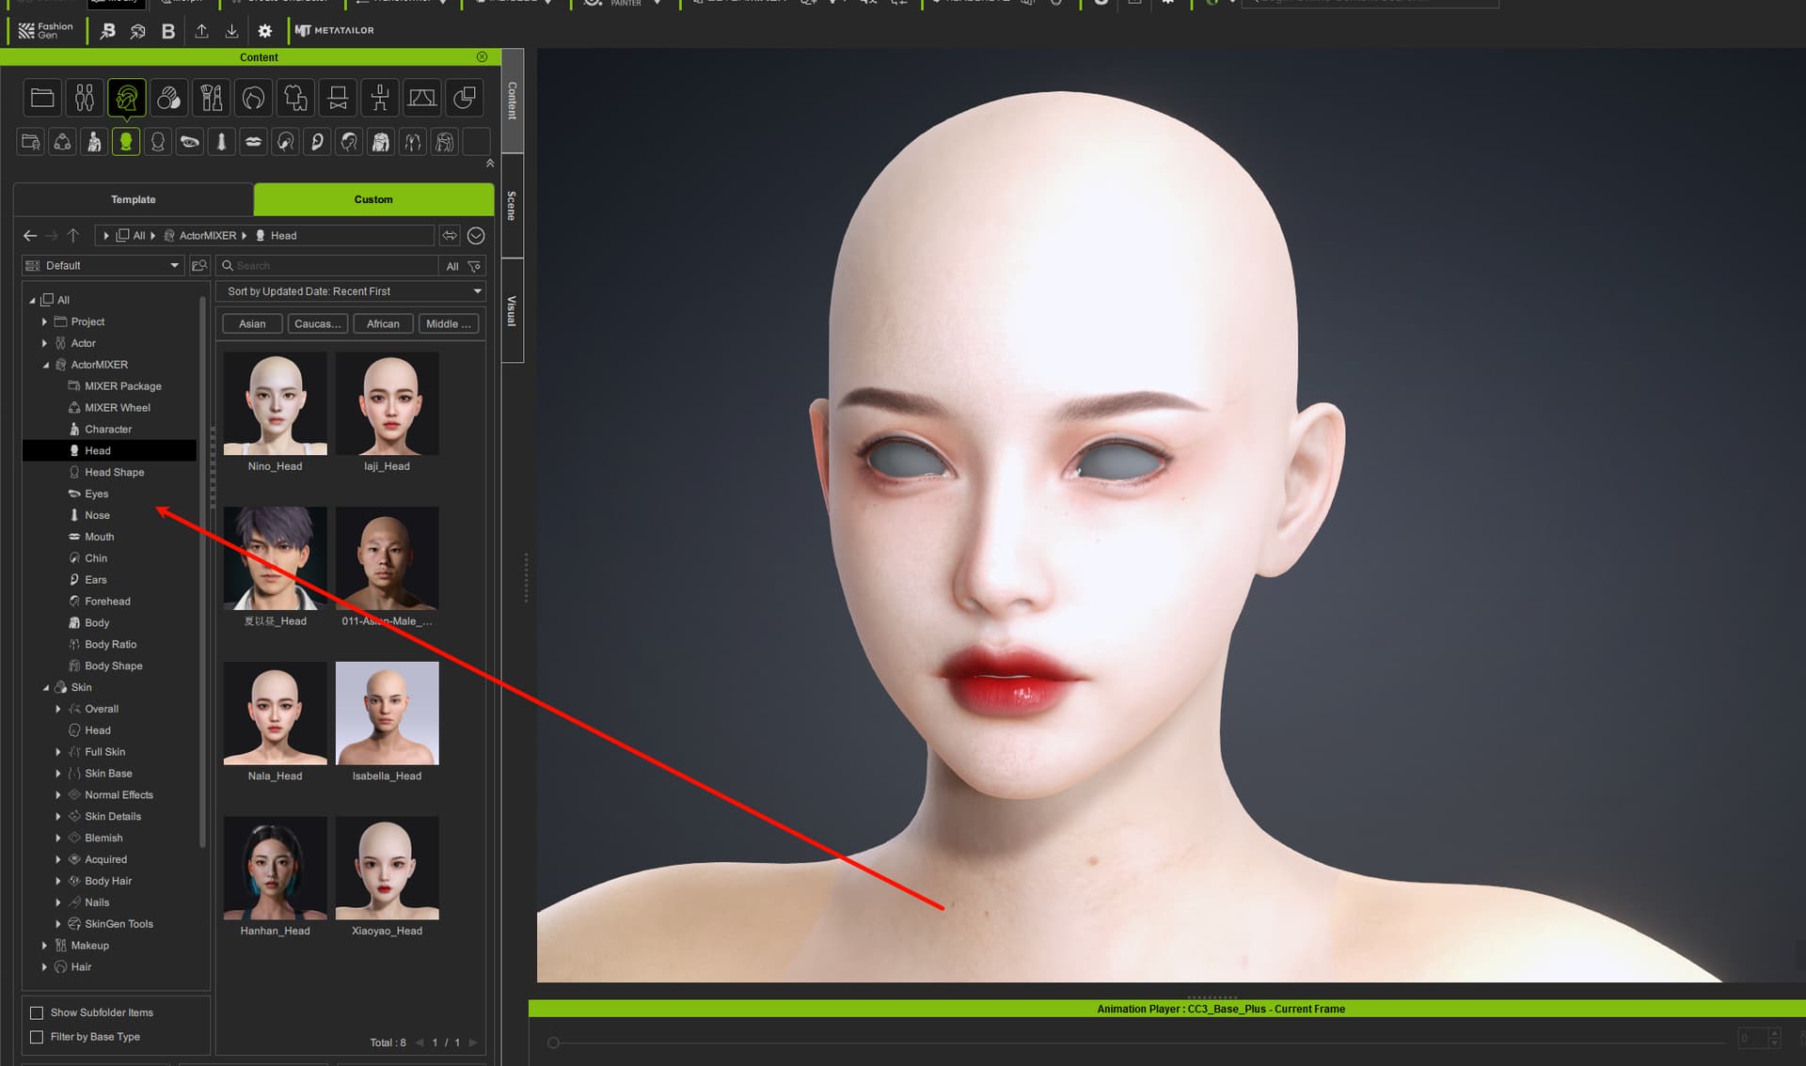The width and height of the screenshot is (1806, 1066).
Task: Click the Nose filter icon
Action: pyautogui.click(x=221, y=142)
